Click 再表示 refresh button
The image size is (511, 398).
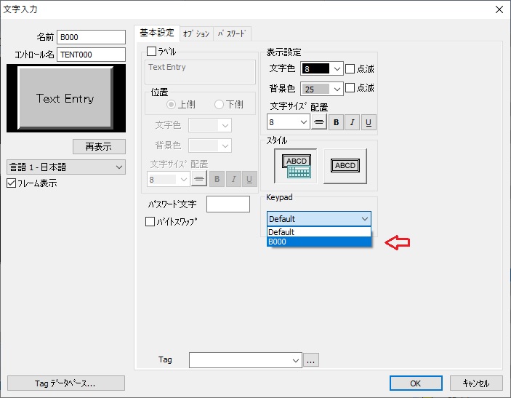99,147
